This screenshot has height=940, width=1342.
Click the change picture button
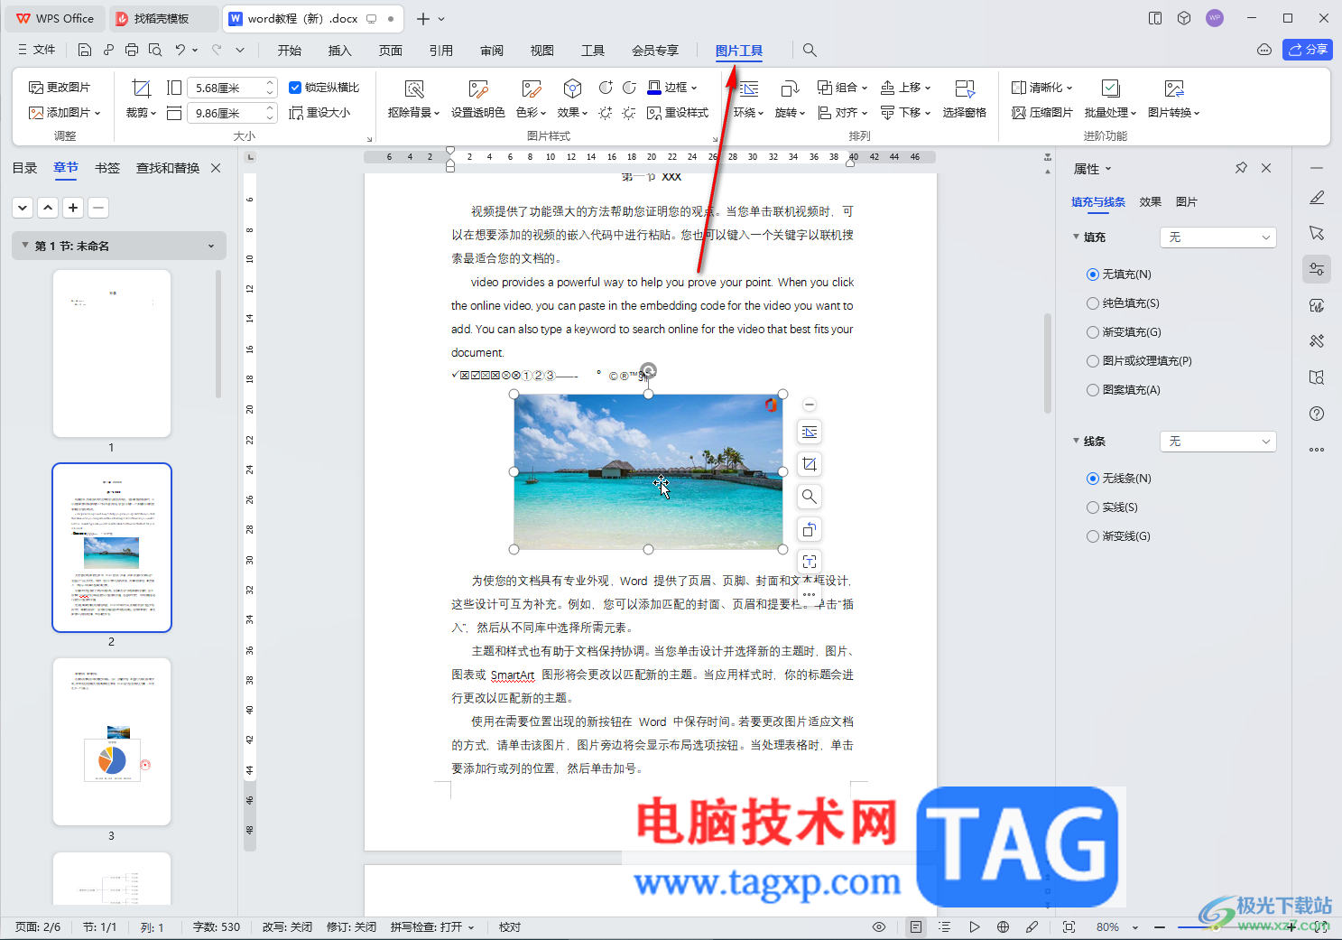[60, 88]
